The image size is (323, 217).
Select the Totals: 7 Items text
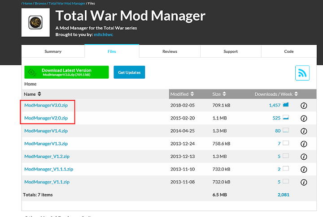point(38,195)
